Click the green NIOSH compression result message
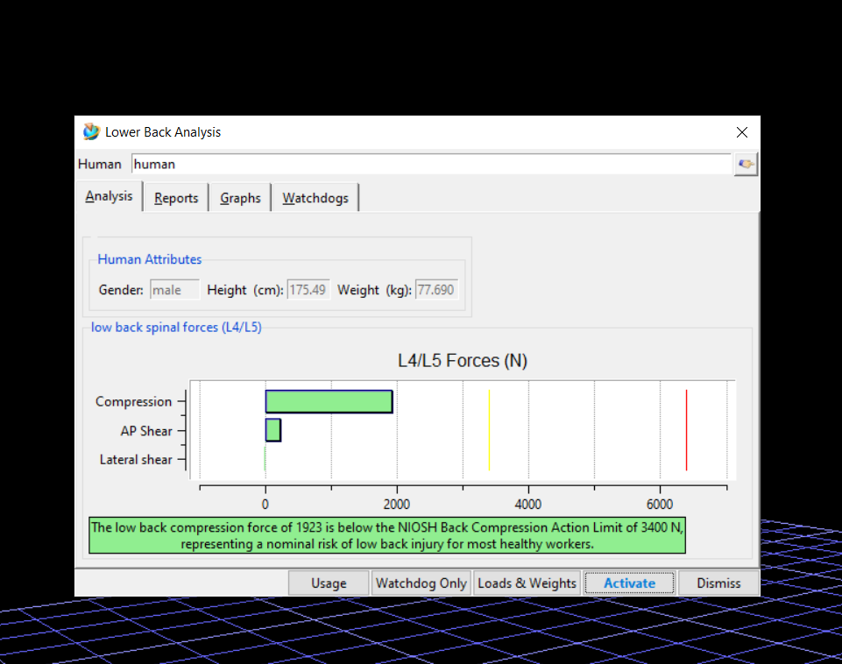 [x=387, y=535]
